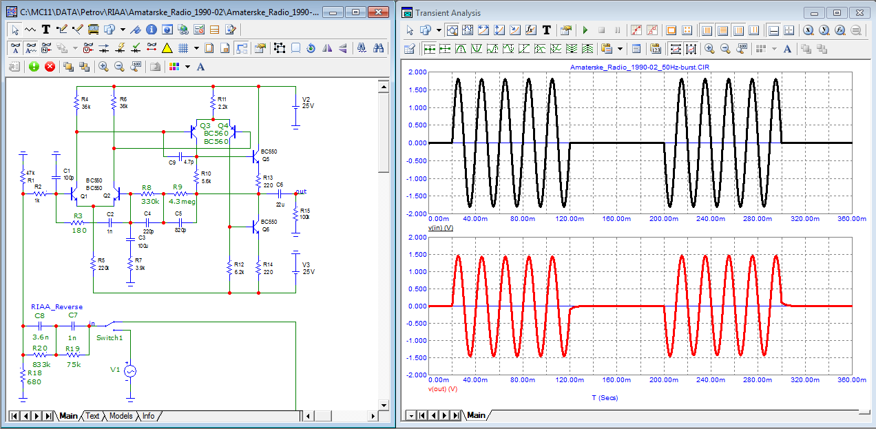Viewport: 876px width, 429px height.
Task: Toggle the attribute text visibility button
Action: pyautogui.click(x=14, y=48)
